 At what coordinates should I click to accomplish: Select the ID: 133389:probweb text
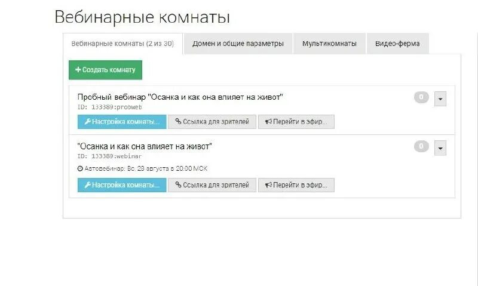(x=110, y=107)
